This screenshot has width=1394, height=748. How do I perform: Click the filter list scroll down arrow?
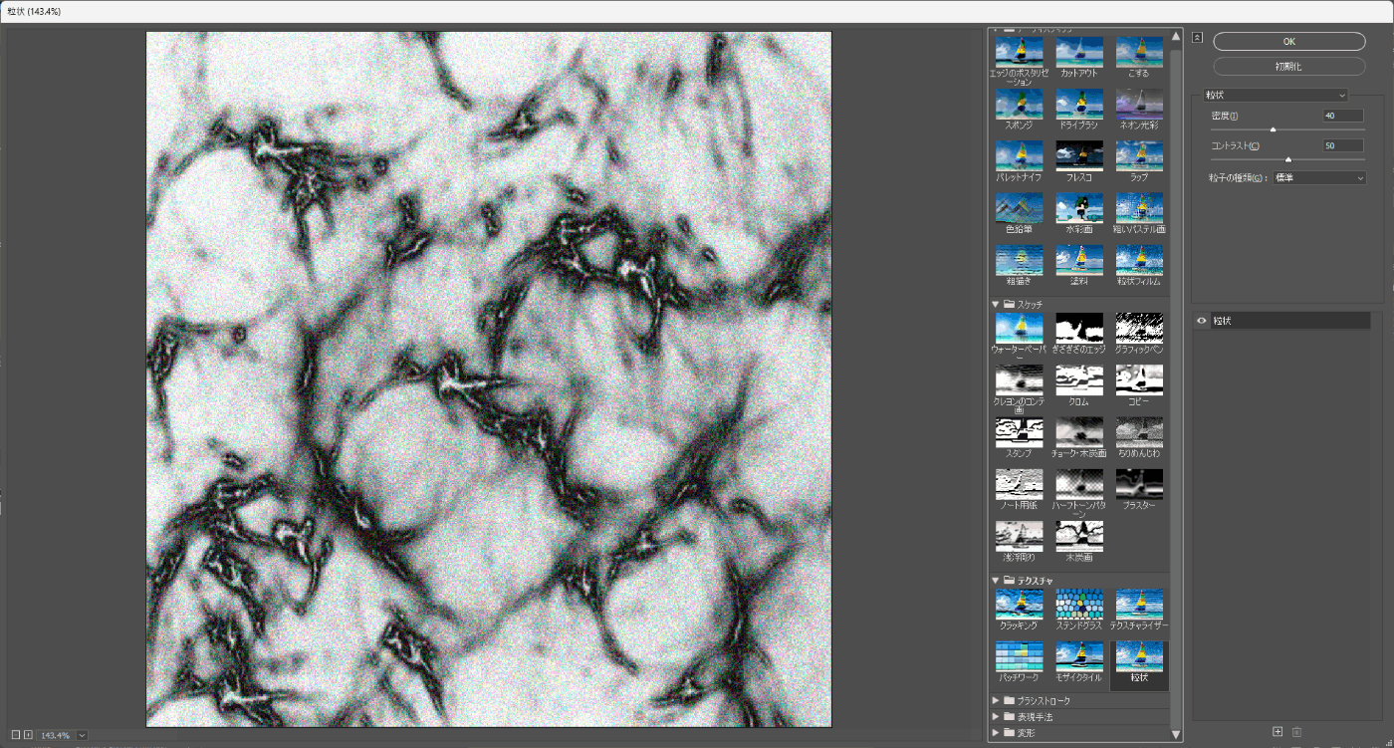coord(1177,734)
